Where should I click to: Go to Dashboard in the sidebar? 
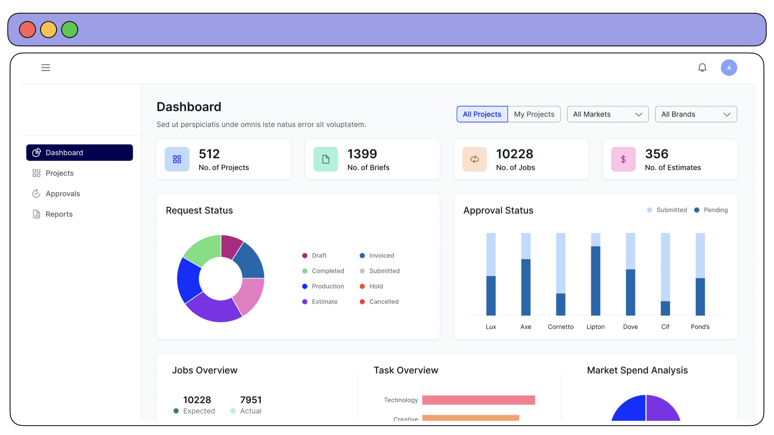coord(79,153)
